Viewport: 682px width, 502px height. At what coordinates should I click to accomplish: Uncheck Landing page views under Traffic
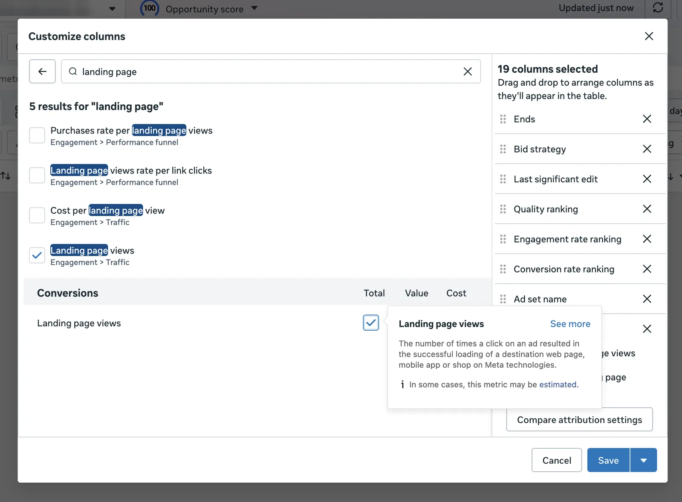37,256
